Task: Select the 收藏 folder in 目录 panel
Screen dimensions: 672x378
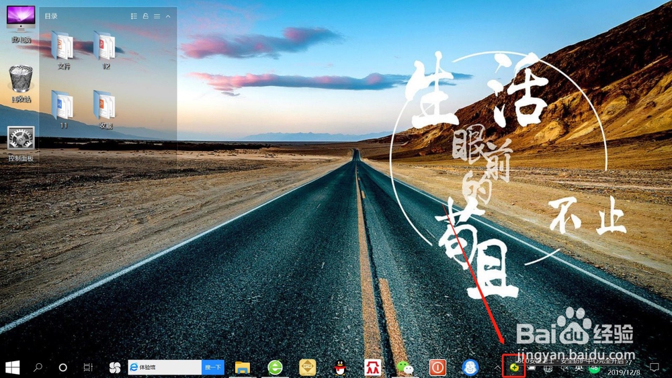Action: click(x=106, y=109)
